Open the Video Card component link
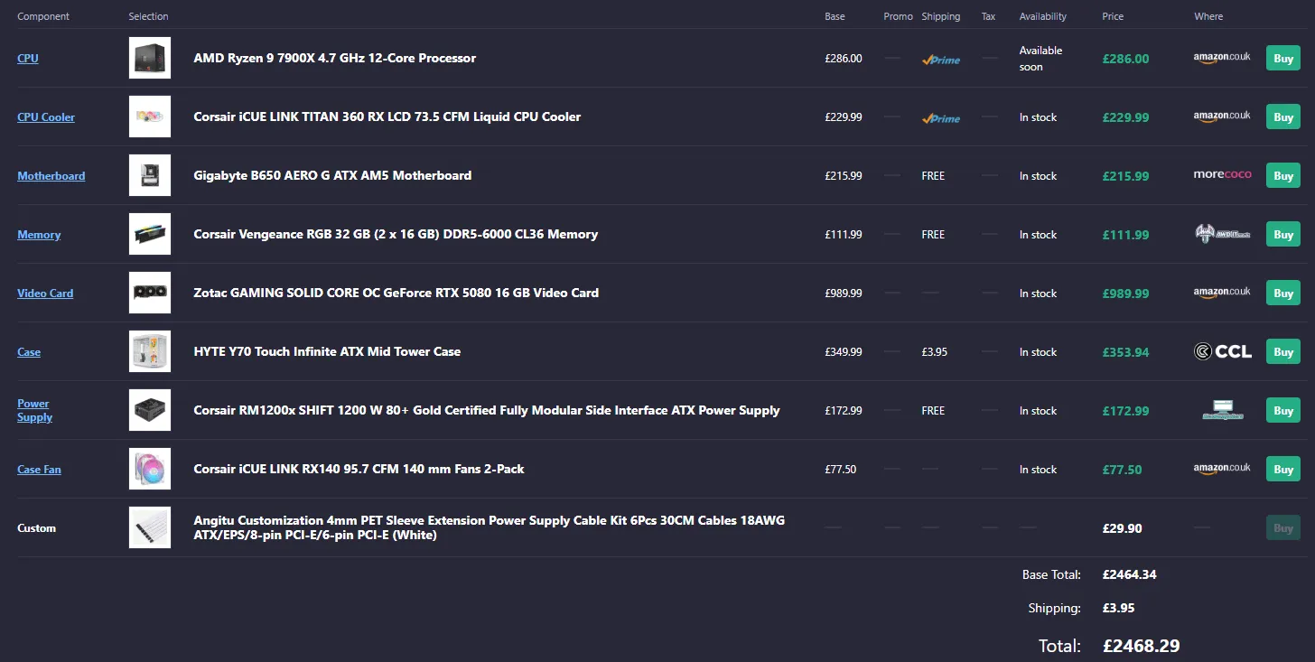Viewport: 1315px width, 662px height. [45, 293]
